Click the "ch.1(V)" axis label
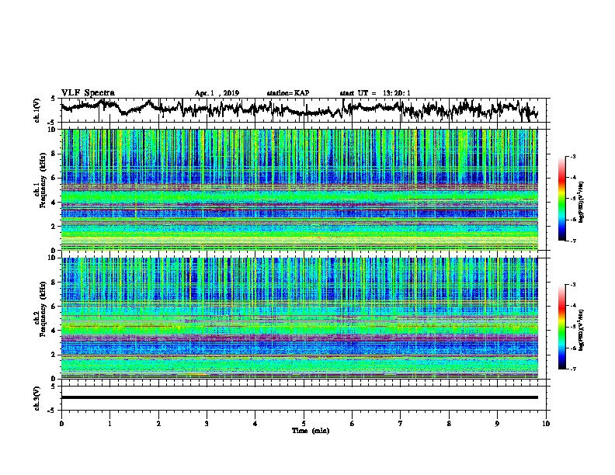This screenshot has width=615, height=475. tap(37, 110)
